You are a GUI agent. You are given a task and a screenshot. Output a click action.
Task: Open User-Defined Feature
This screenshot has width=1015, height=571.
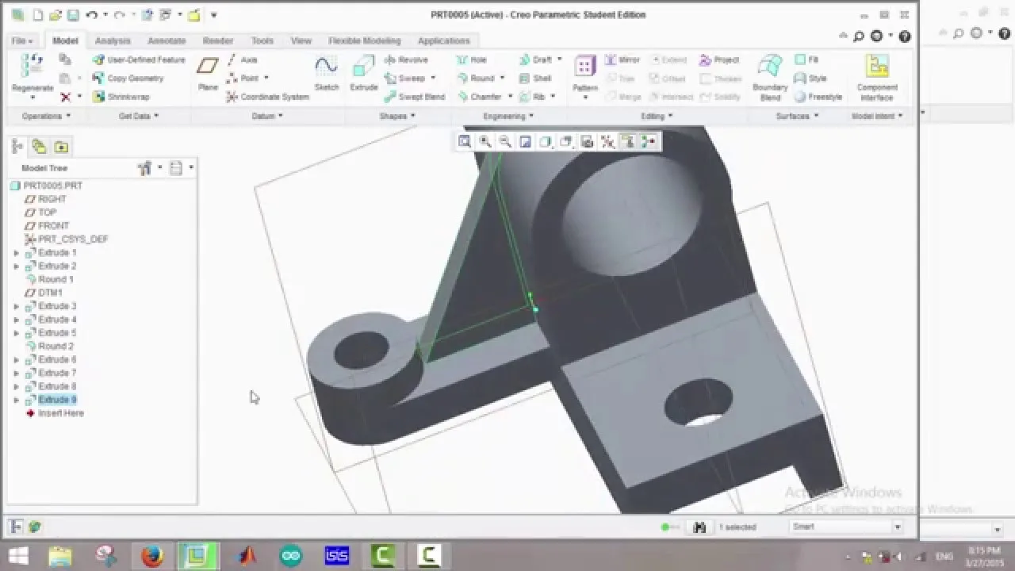139,59
